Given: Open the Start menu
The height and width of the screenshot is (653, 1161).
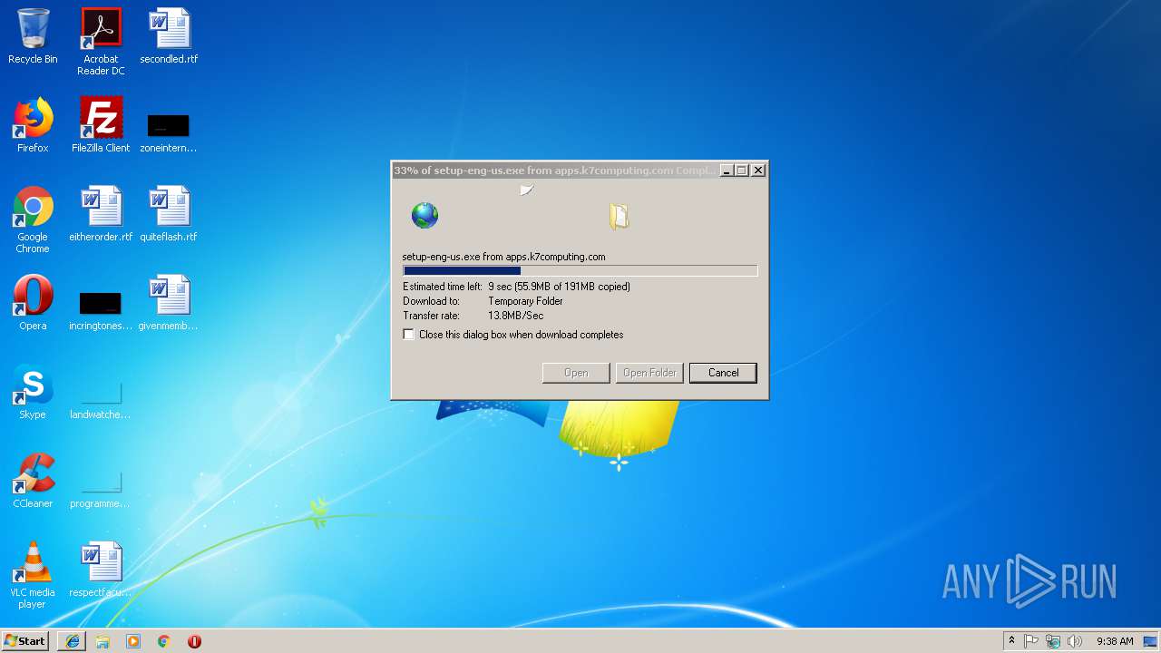Looking at the screenshot, I should tap(24, 641).
